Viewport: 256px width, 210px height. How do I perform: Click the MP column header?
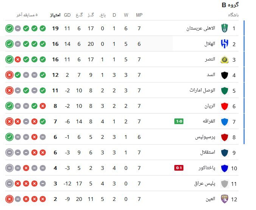[x=139, y=15]
